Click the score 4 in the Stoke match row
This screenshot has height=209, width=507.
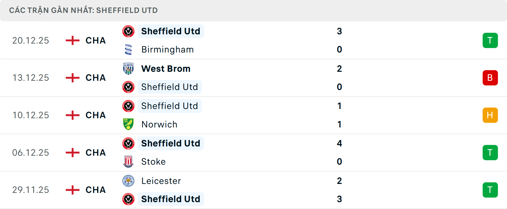340,143
